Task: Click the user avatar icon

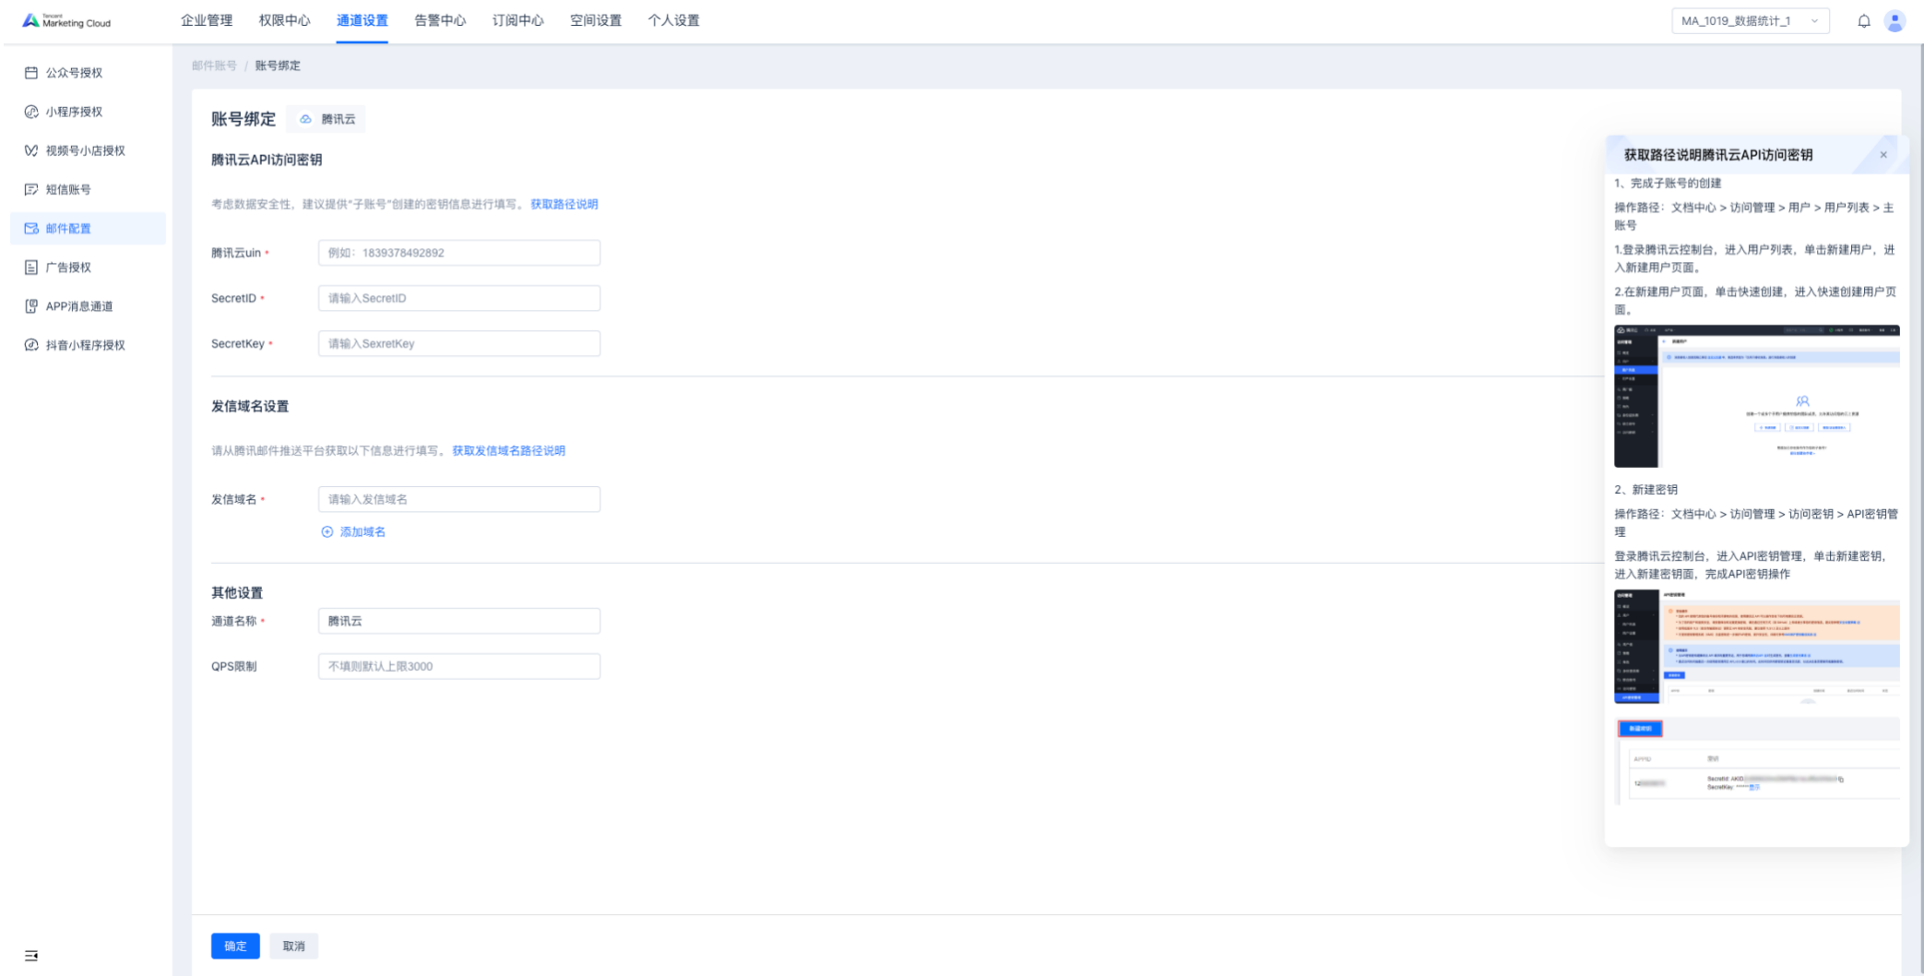Action: (x=1894, y=21)
